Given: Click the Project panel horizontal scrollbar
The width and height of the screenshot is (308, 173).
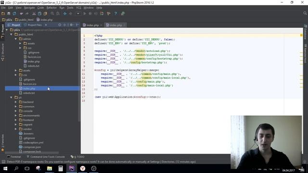Looking at the screenshot, I should 32,153.
